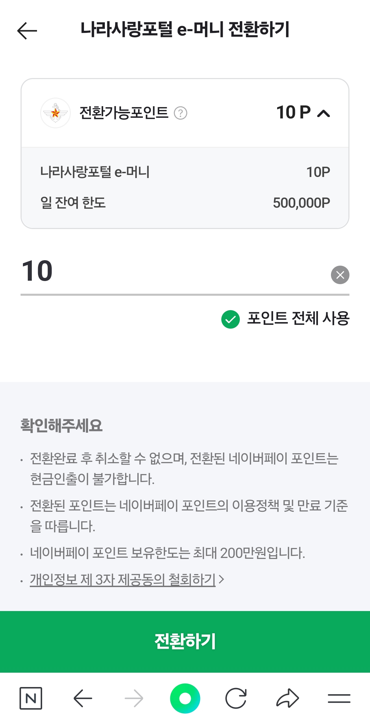Tap the back arrow in the header
Screen dimensions: 370x724
27,30
